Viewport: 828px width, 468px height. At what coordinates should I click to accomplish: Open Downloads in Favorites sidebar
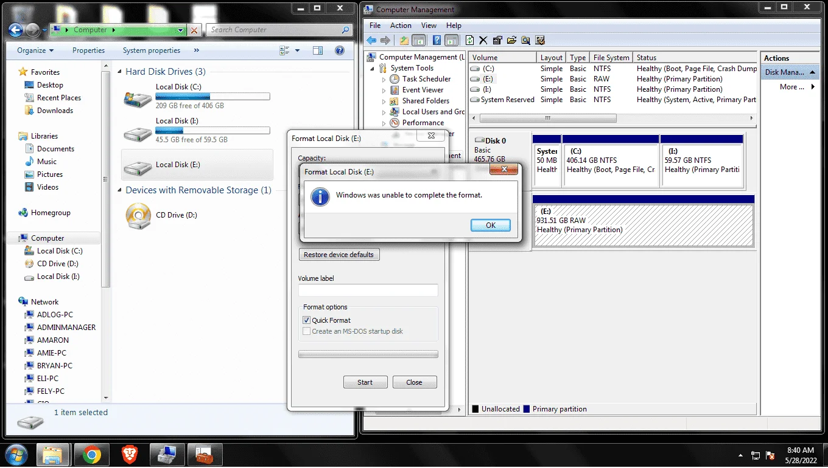[55, 111]
